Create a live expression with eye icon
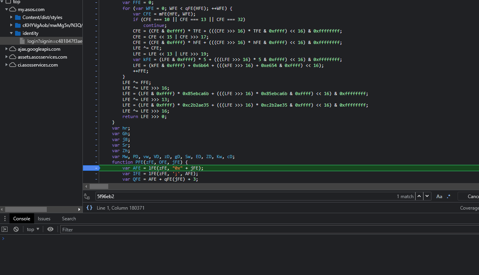Viewport: 479px width, 275px height. (x=50, y=229)
